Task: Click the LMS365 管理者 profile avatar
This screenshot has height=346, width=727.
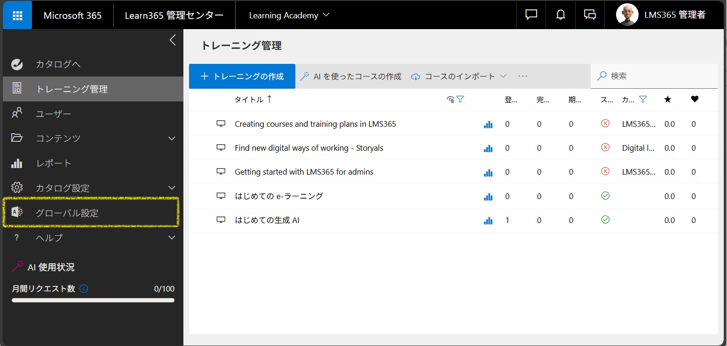Action: 627,15
